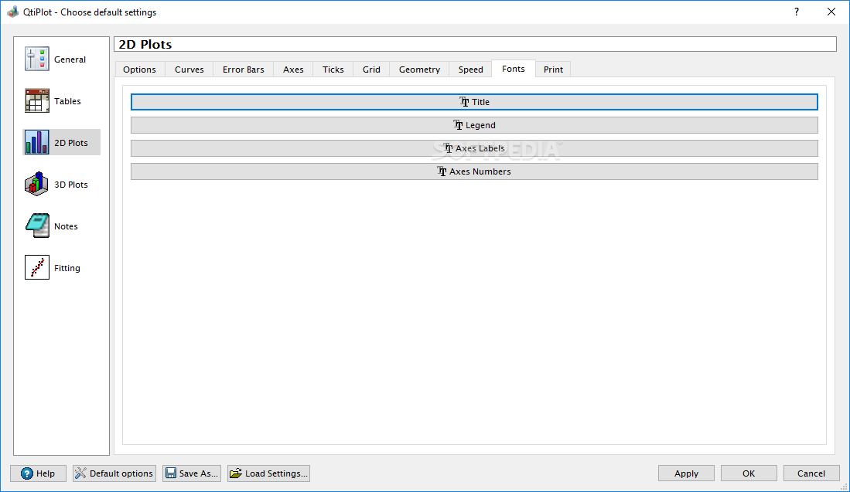Close the settings dialog window
The image size is (850, 492).
pyautogui.click(x=831, y=12)
